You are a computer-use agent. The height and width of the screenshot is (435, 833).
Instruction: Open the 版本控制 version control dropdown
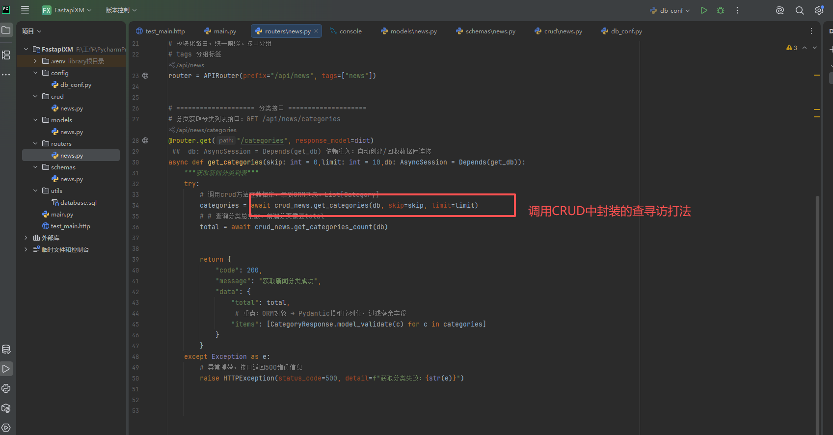[x=121, y=10]
